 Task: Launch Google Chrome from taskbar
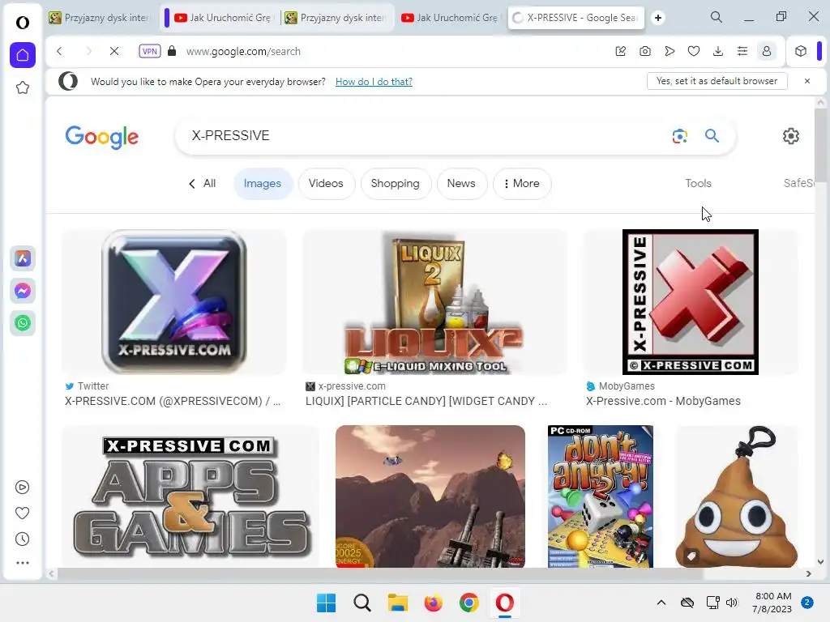[469, 603]
